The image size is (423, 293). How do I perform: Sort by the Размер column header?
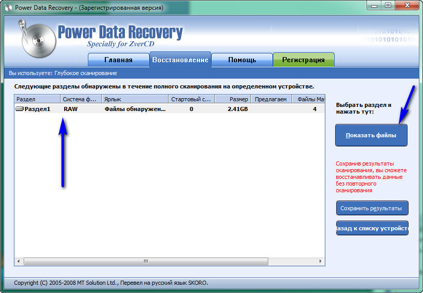[x=233, y=99]
